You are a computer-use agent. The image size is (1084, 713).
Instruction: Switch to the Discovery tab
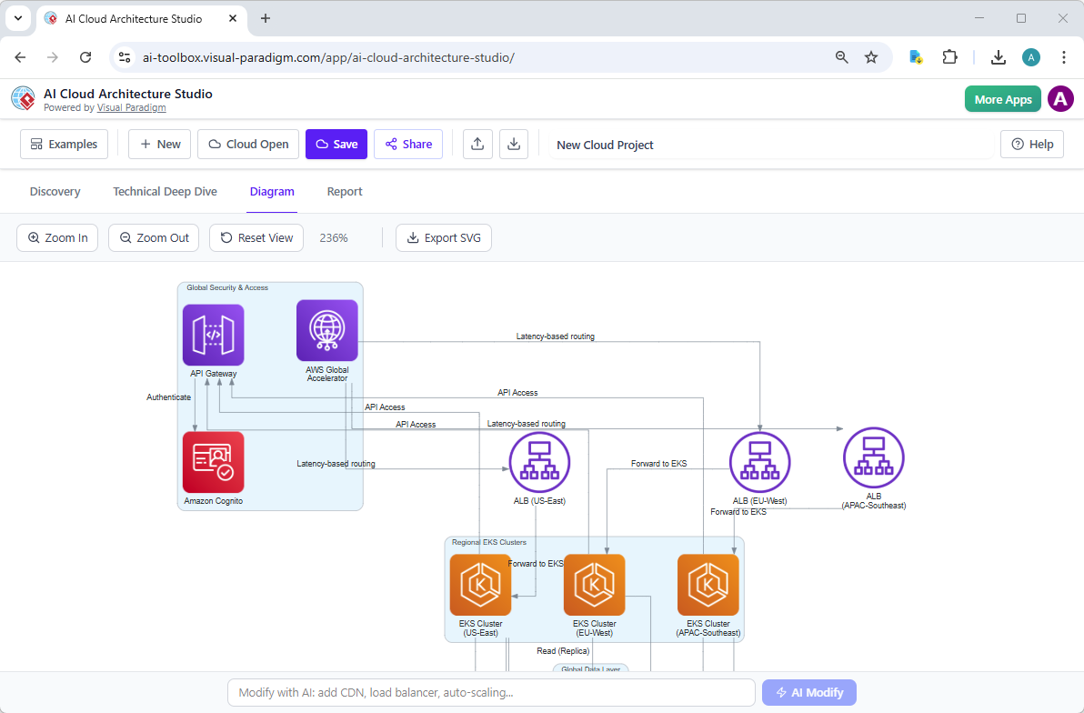click(55, 191)
